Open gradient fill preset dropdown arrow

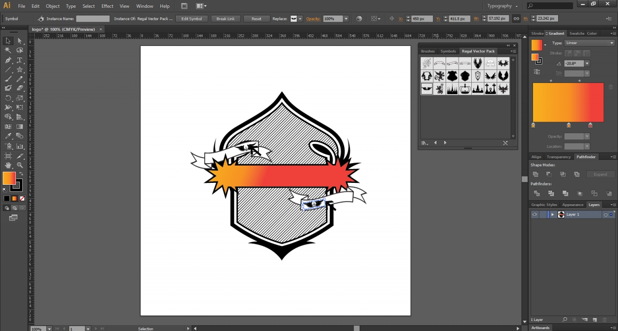545,45
